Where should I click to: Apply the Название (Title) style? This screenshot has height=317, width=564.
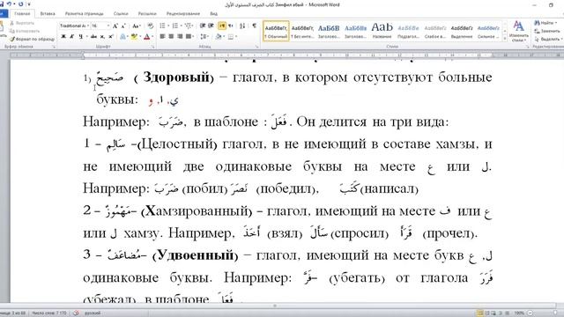pyautogui.click(x=382, y=31)
